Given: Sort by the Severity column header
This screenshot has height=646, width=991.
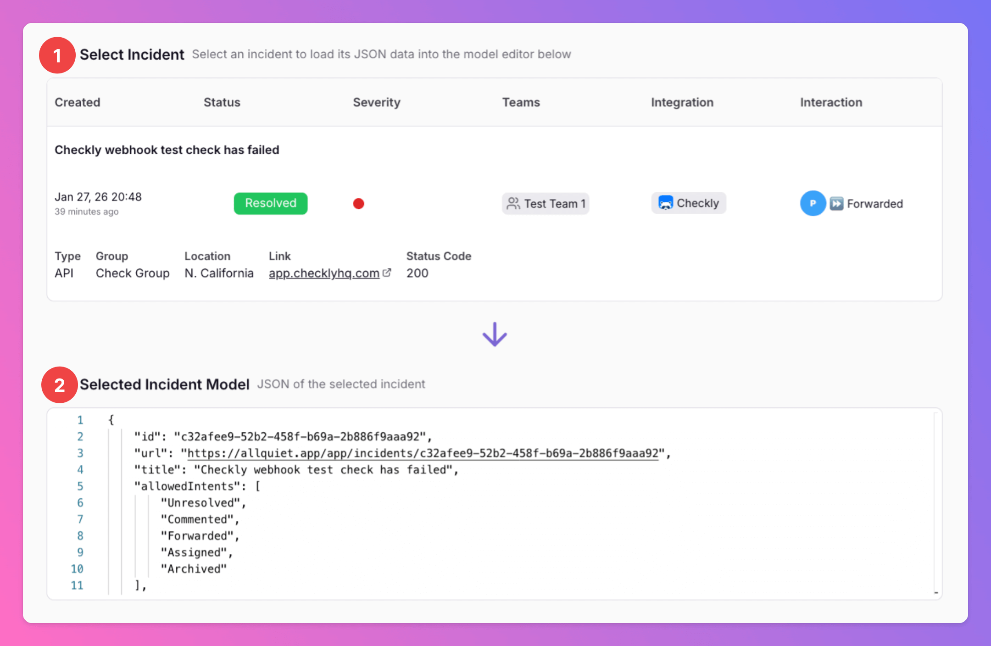Looking at the screenshot, I should [x=376, y=102].
